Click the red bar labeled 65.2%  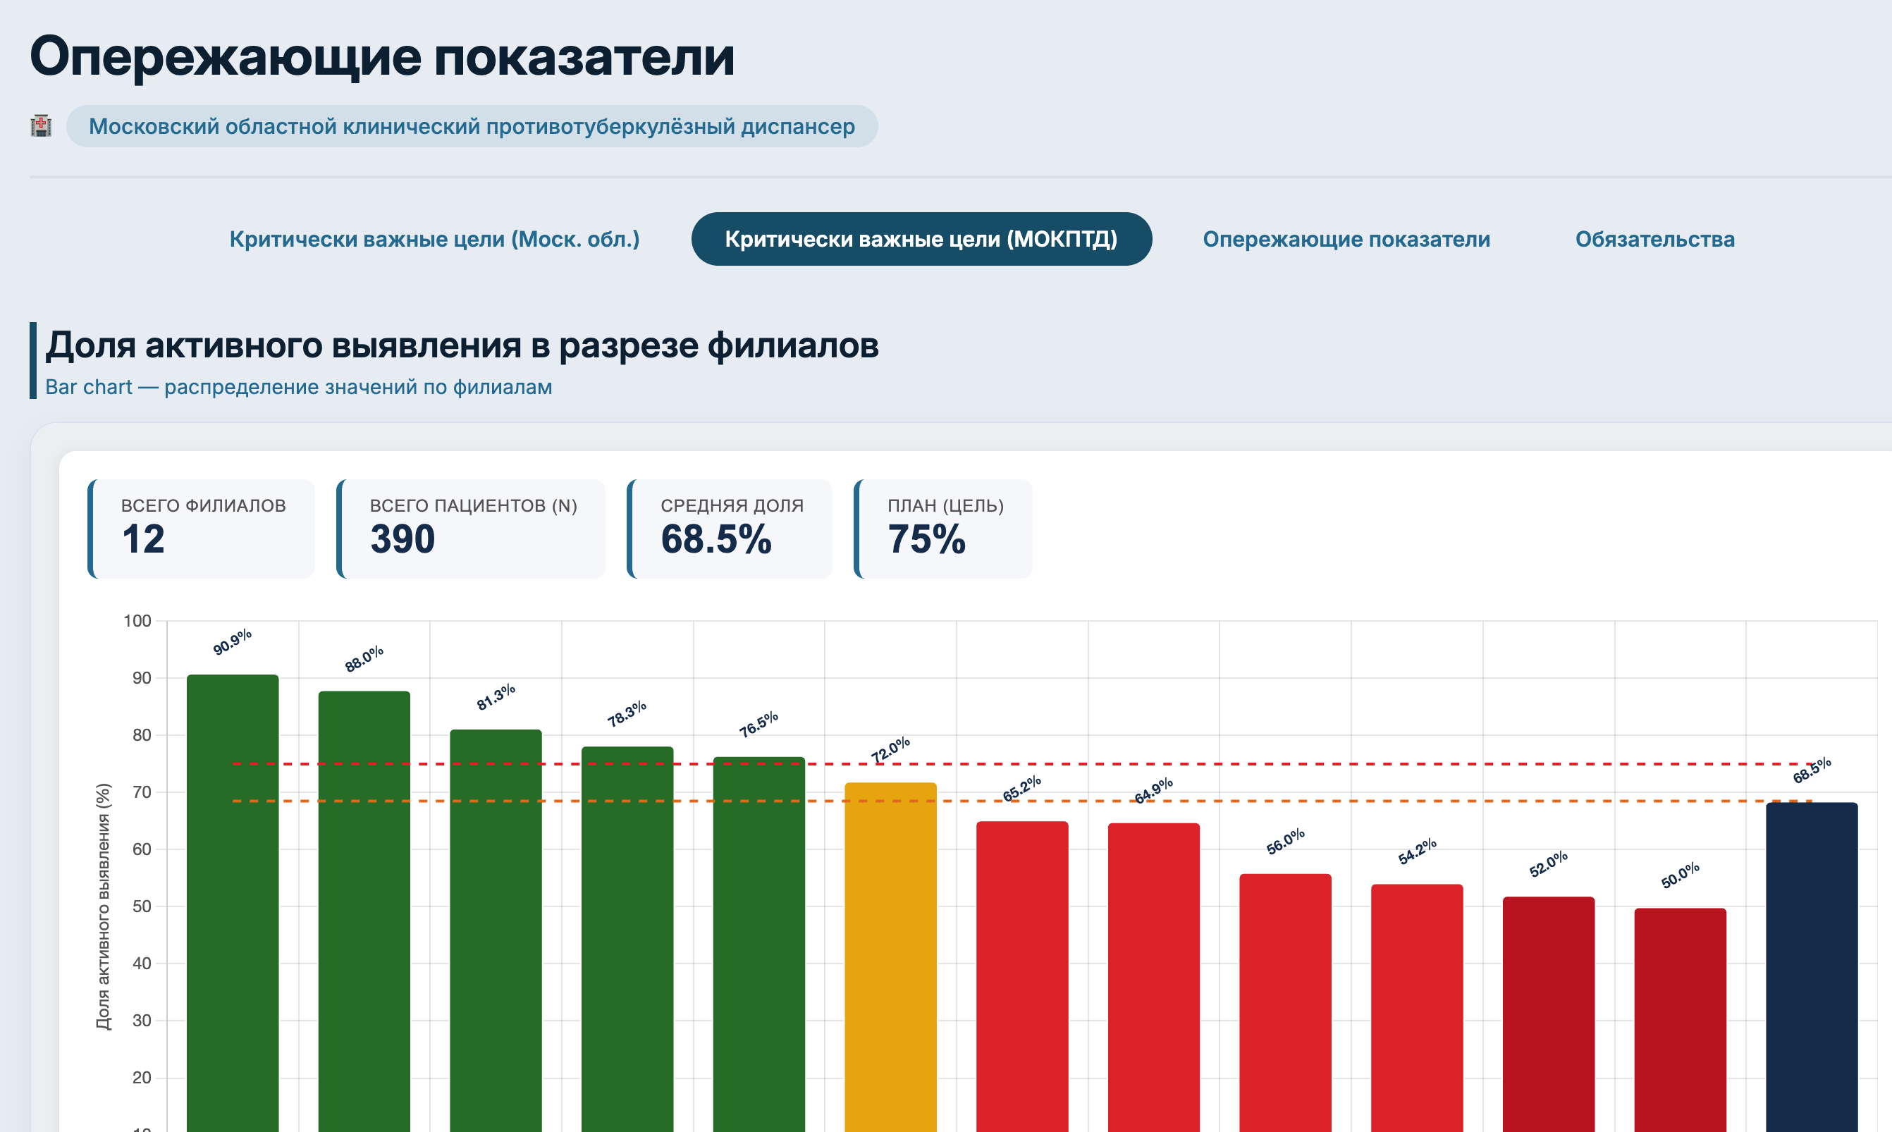(x=1022, y=976)
